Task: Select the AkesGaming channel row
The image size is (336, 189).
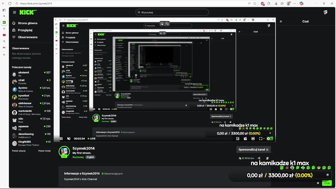Action: click(x=31, y=135)
